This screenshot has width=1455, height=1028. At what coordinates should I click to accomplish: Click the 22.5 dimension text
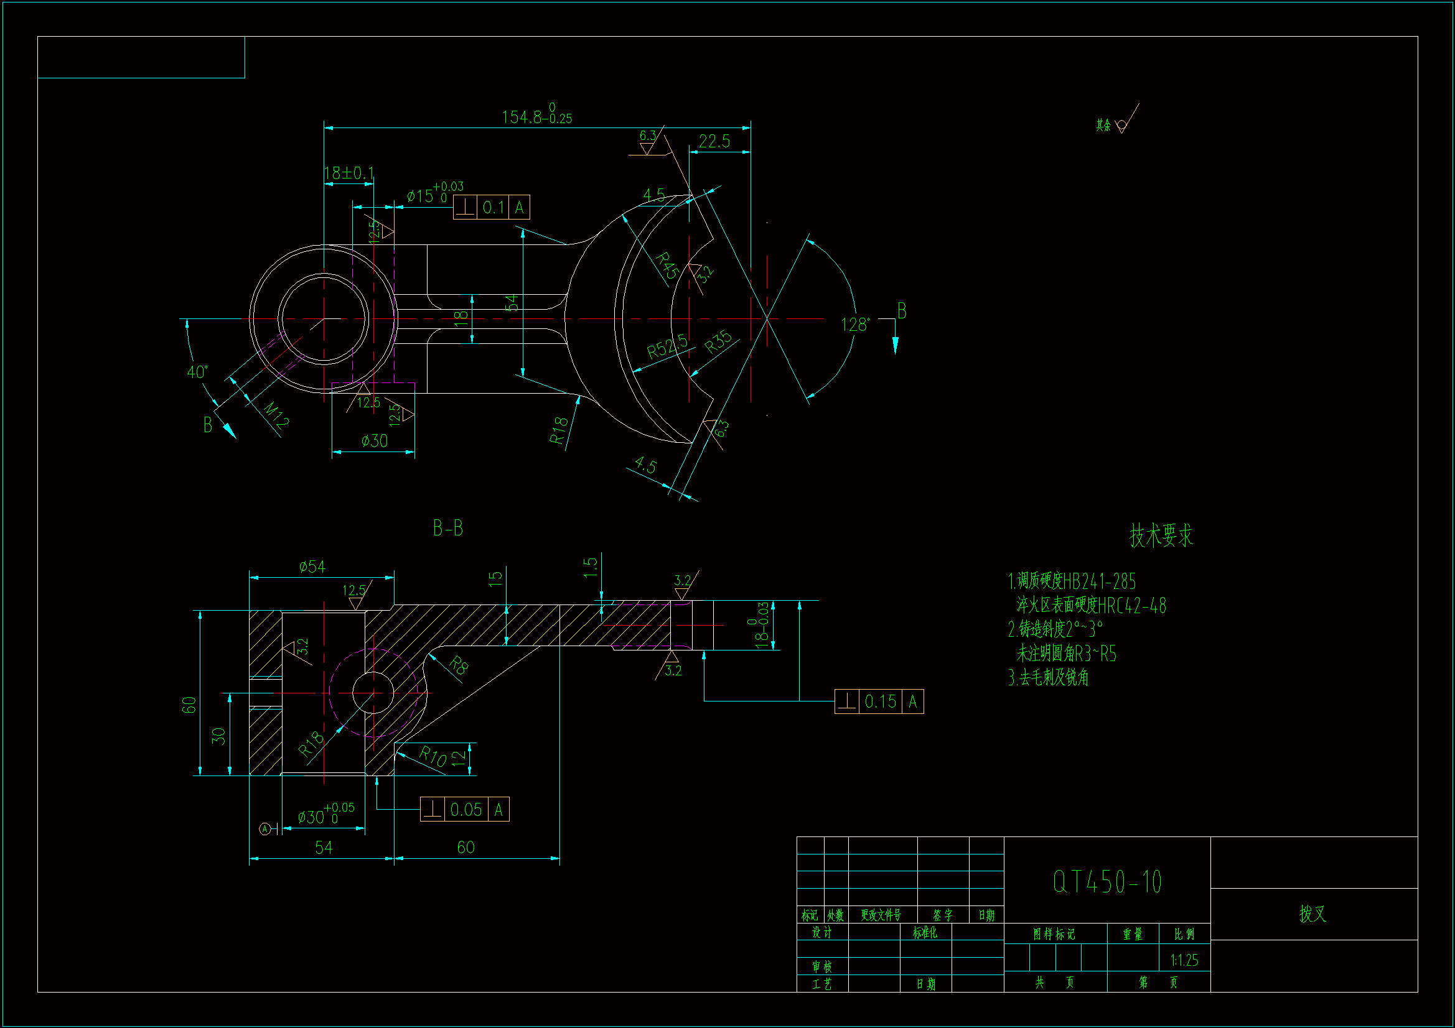[x=714, y=141]
